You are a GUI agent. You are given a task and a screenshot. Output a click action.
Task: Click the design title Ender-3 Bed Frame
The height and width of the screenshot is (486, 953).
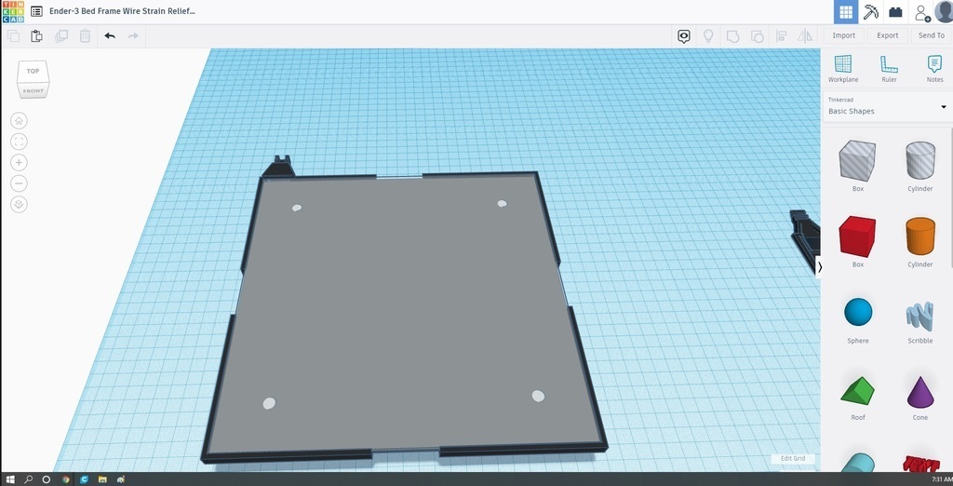click(x=122, y=11)
